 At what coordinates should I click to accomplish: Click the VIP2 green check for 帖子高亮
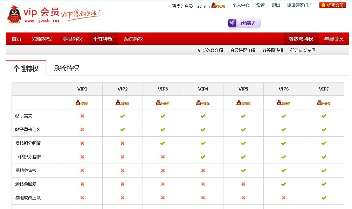(x=123, y=116)
